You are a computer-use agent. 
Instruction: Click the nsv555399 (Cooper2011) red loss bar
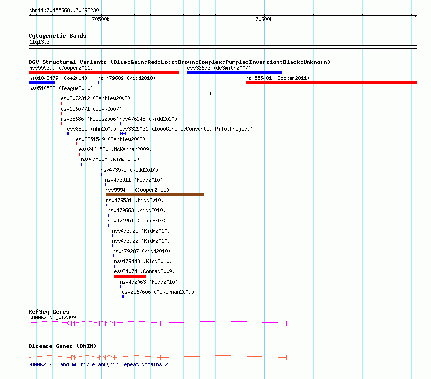click(104, 73)
